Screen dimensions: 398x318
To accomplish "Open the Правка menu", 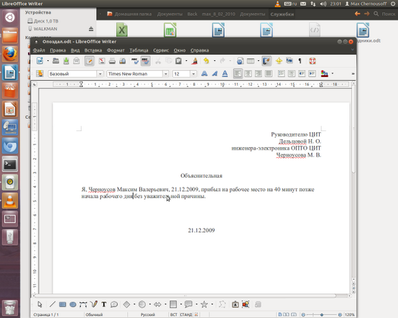I will click(x=58, y=50).
